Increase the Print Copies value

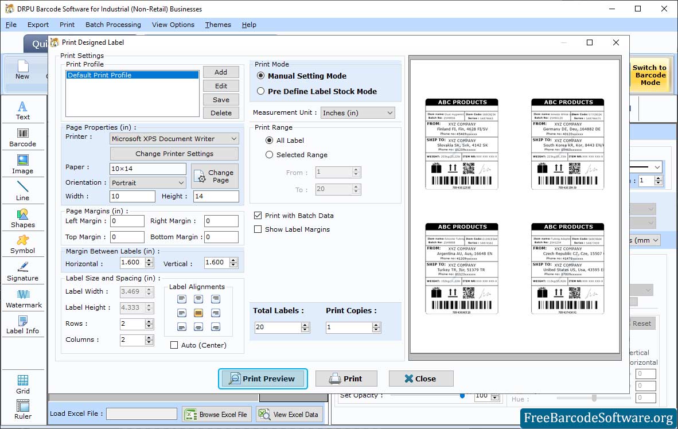pyautogui.click(x=376, y=325)
